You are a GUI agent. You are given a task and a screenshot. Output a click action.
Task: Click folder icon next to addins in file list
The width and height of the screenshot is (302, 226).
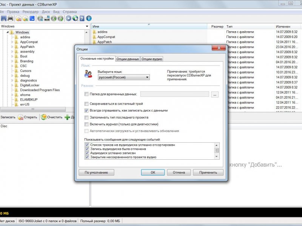94,32
